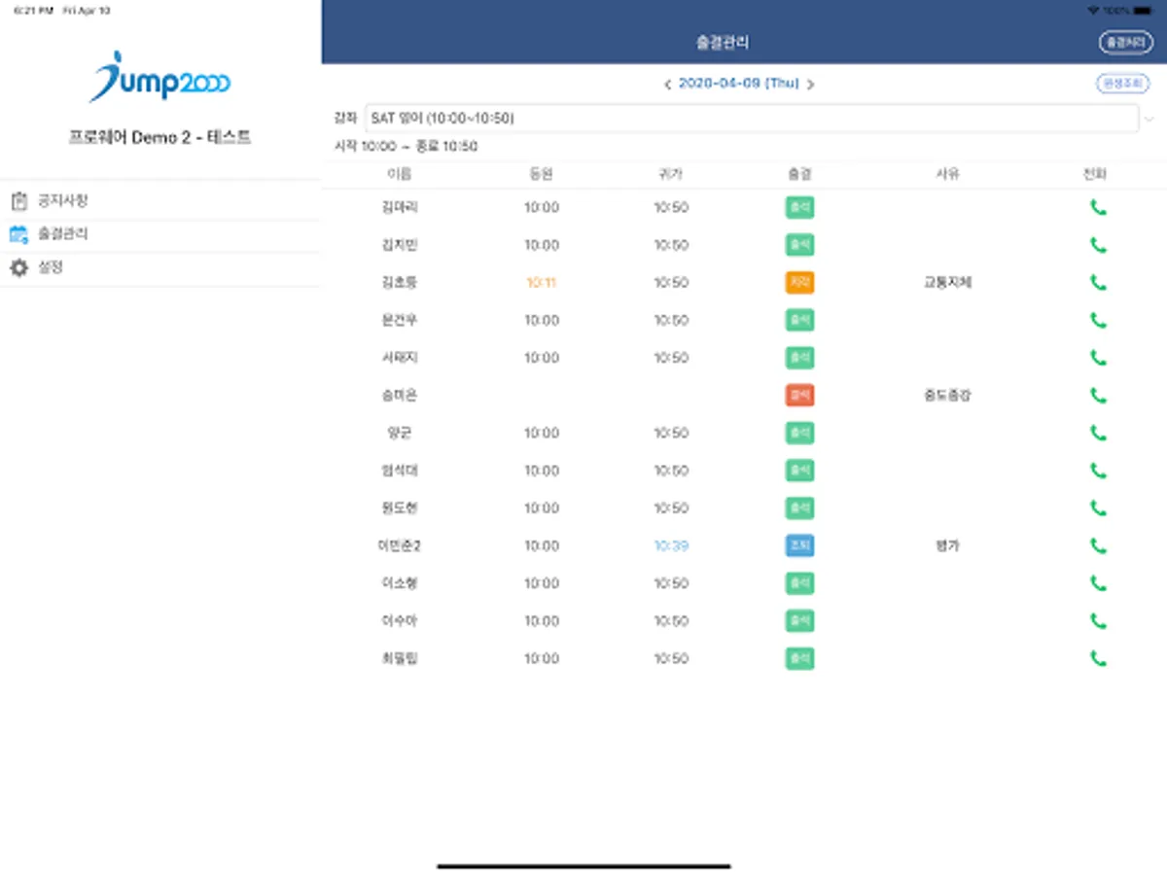Click the 이름 column header
1167x875 pixels.
400,175
